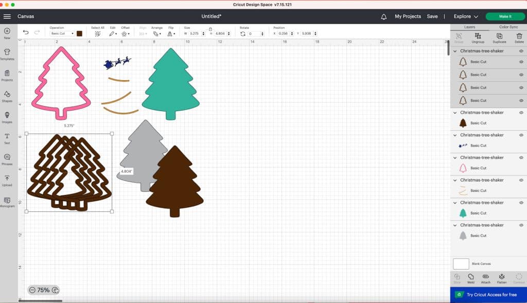Click Save in the header
Viewport: 527px width, 303px height.
(x=432, y=16)
